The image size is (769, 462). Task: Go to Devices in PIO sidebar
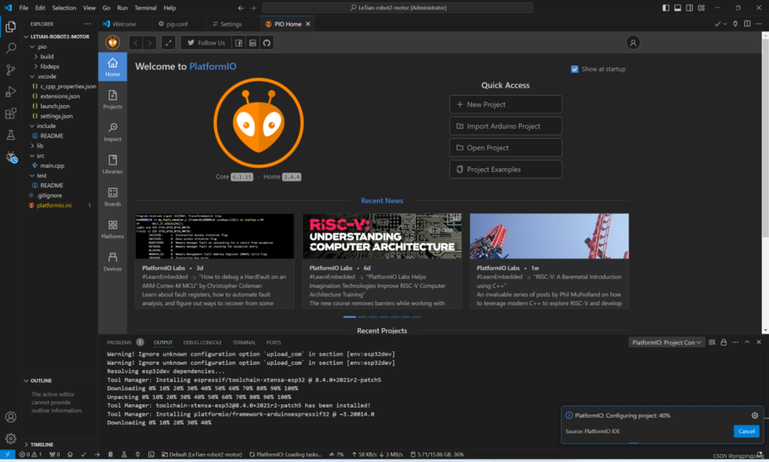coord(112,261)
